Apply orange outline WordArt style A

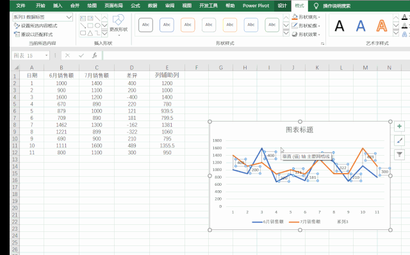coord(382,26)
